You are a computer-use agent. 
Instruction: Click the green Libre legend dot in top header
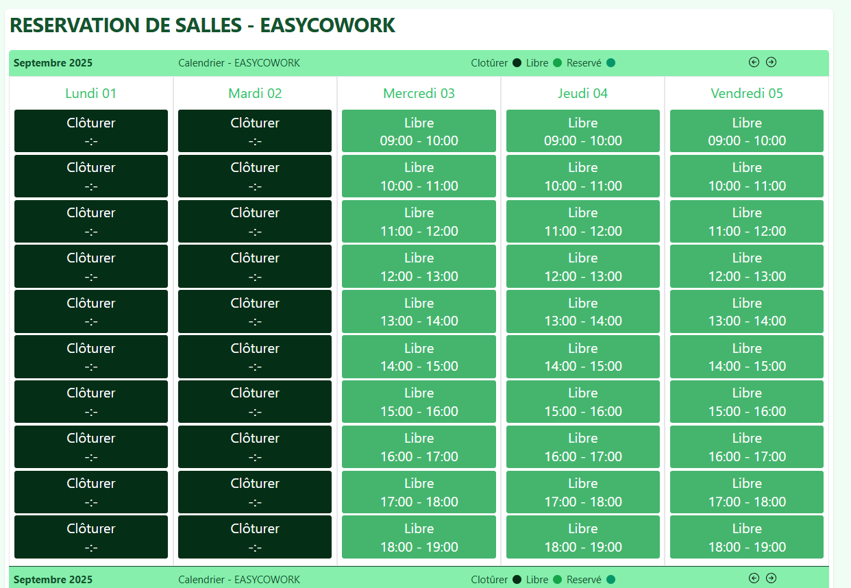coord(557,63)
